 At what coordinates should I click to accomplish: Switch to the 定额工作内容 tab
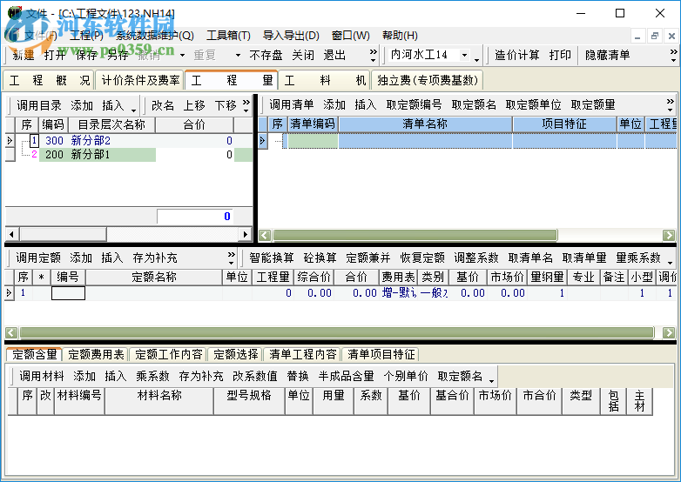(x=169, y=354)
